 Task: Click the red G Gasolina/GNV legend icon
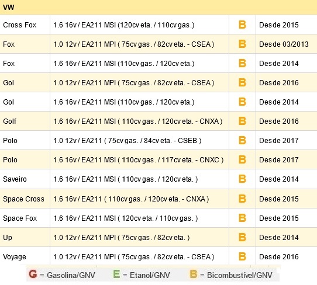pos(33,274)
